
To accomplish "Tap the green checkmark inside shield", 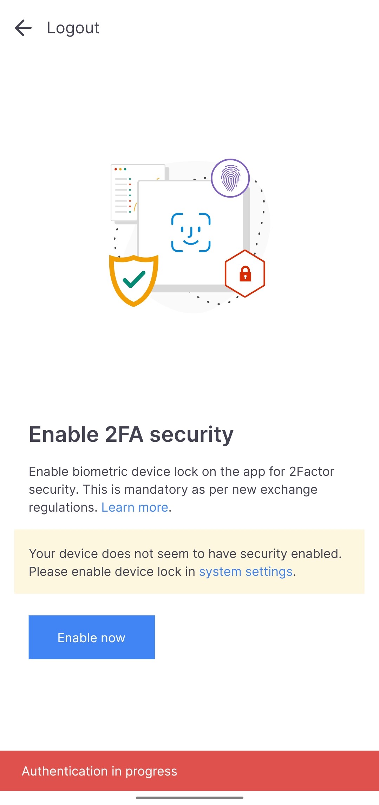I will (134, 279).
